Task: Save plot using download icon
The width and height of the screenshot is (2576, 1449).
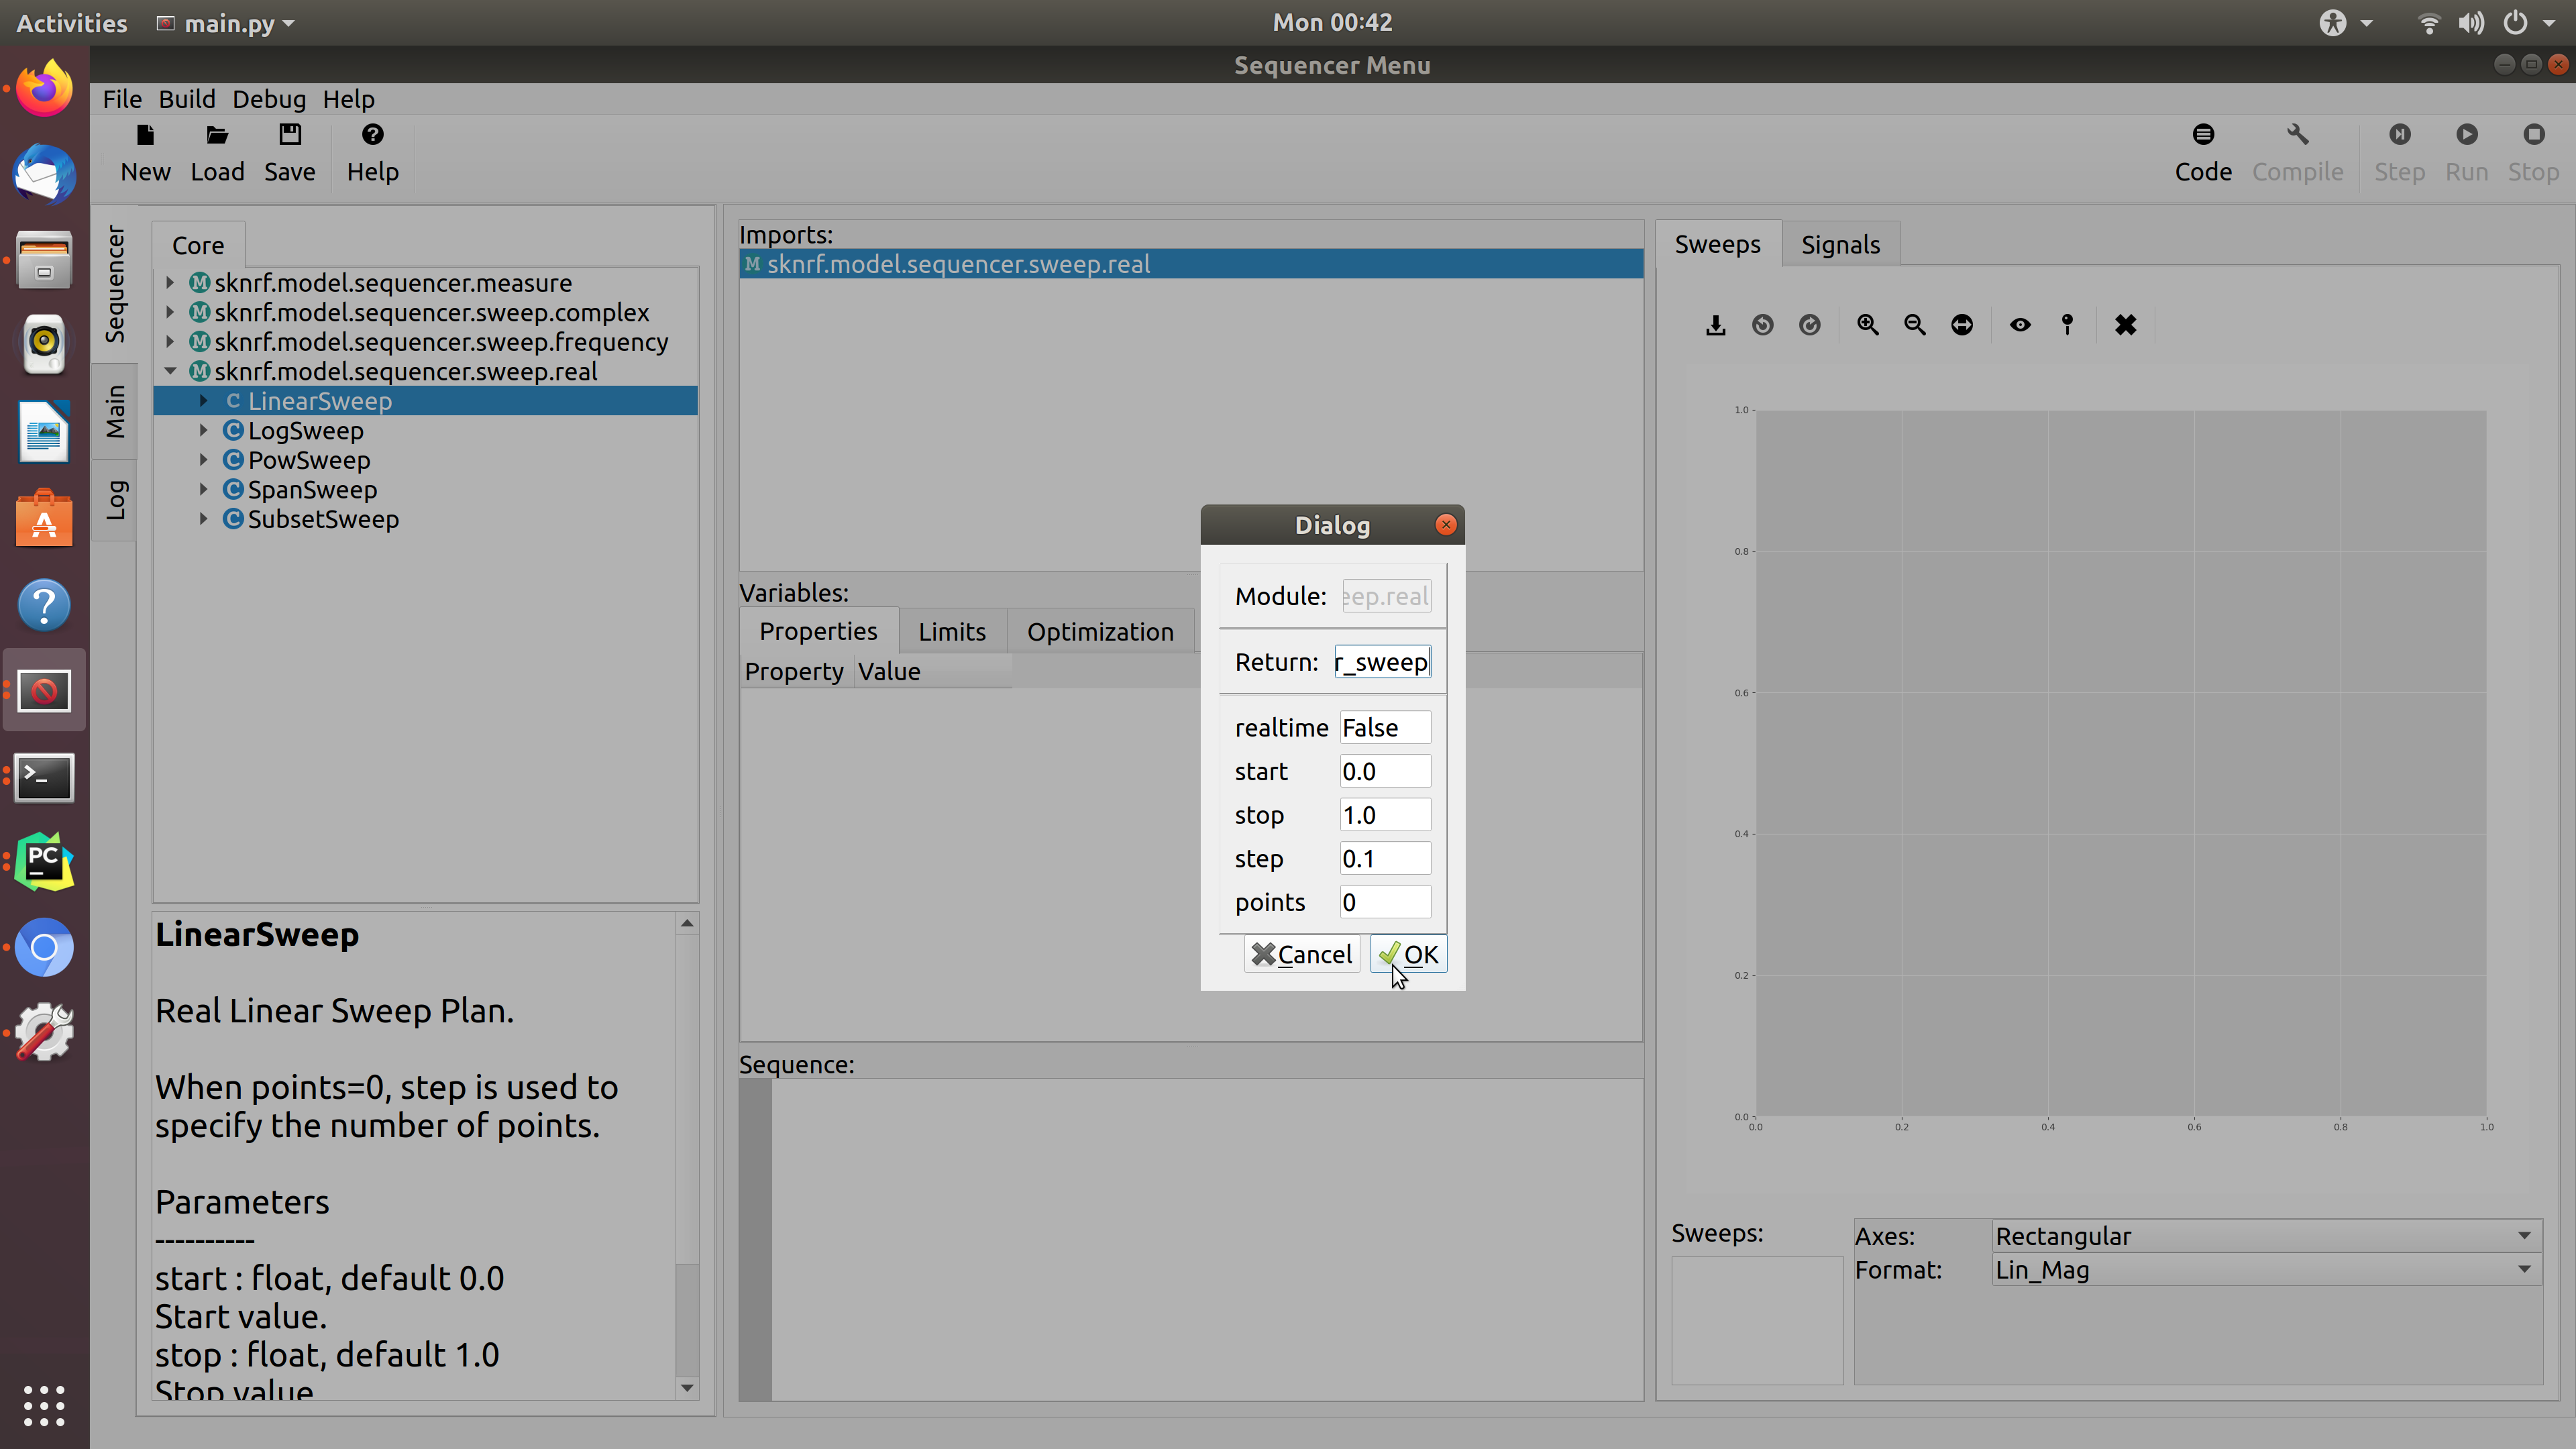Action: pyautogui.click(x=1716, y=325)
